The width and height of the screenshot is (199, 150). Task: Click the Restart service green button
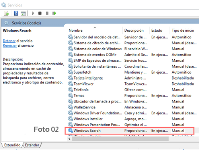(x=54, y=13)
